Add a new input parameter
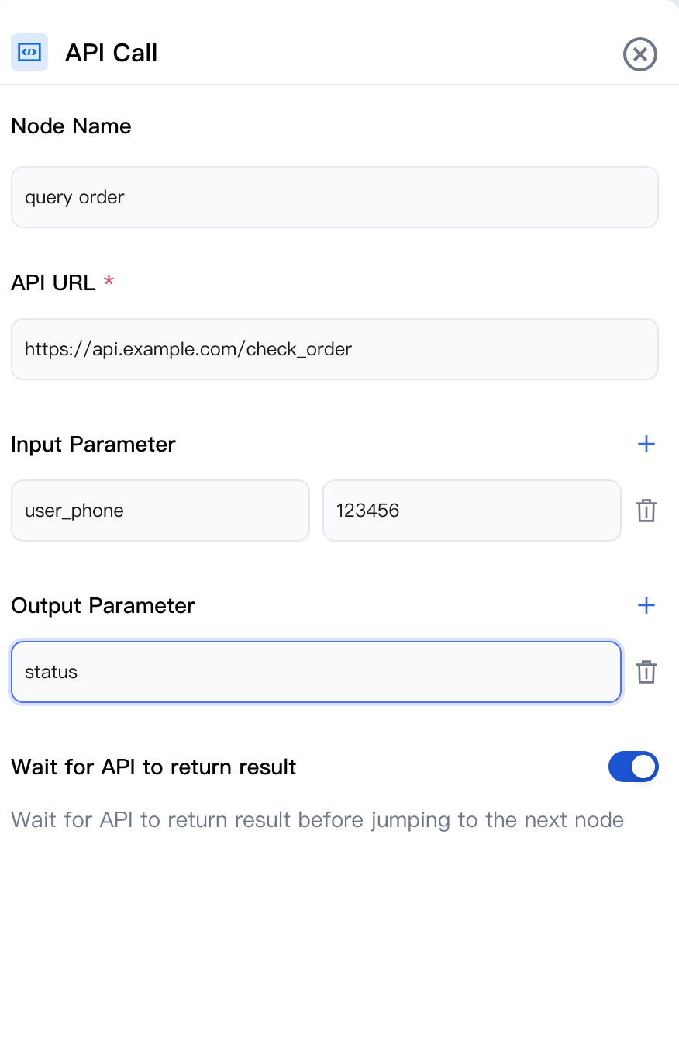The width and height of the screenshot is (679, 1049). pyautogui.click(x=646, y=444)
